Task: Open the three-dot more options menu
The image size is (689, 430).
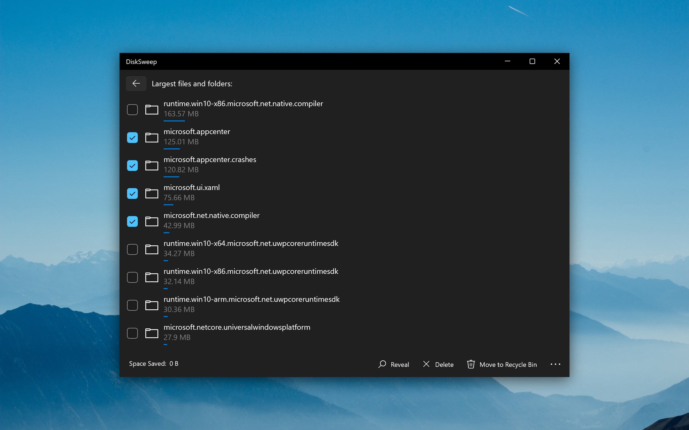Action: pos(555,364)
